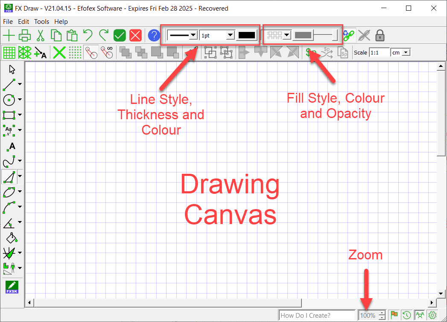This screenshot has height=322, width=447.
Task: Click the align down arrow icon
Action: pyautogui.click(x=260, y=52)
